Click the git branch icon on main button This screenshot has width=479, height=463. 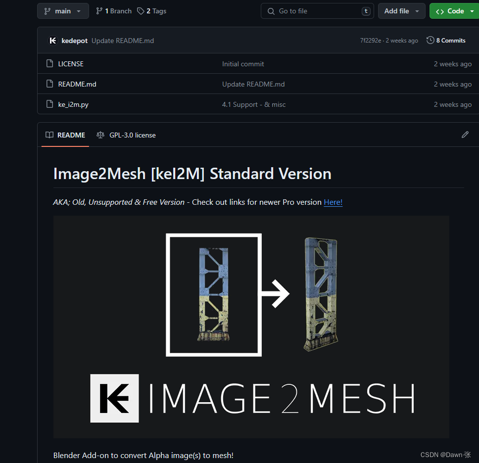pos(48,11)
